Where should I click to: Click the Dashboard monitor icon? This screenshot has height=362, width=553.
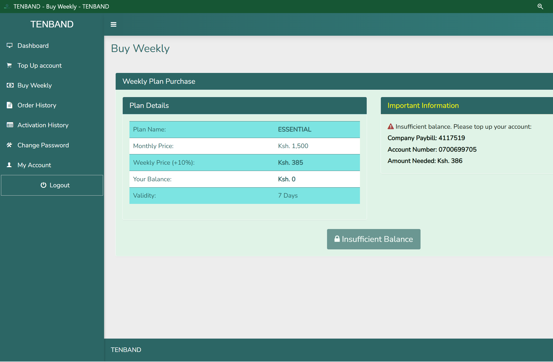(10, 46)
